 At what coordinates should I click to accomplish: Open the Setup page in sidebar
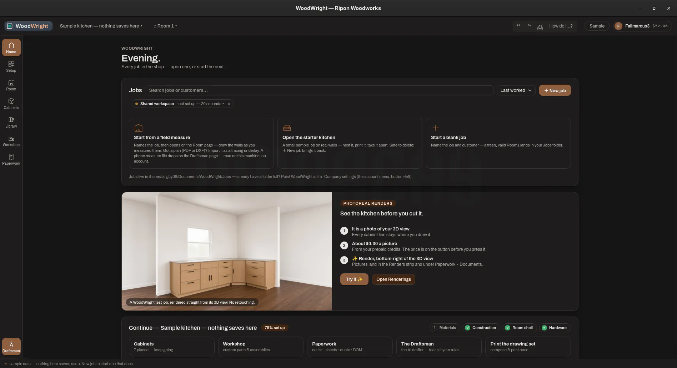point(11,66)
